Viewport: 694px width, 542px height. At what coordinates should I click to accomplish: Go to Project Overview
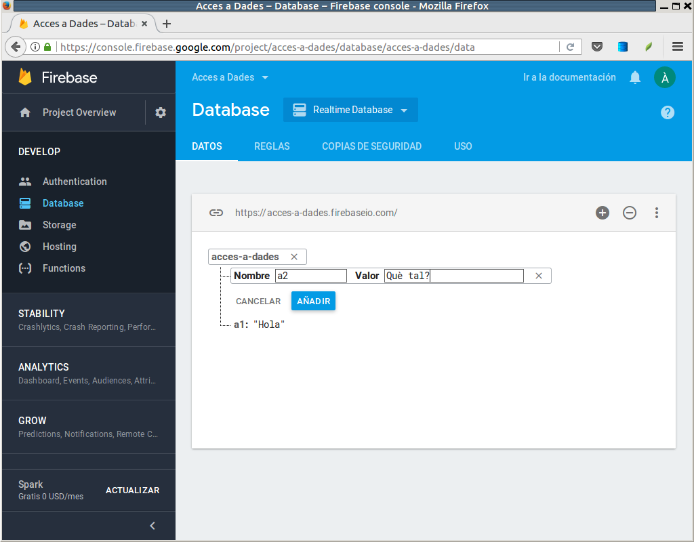[x=79, y=112]
